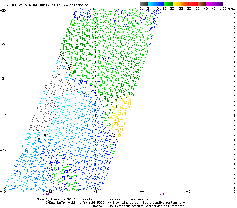The image size is (237, 208).
Task: Click the latitude label -38
Action: tap(3, 150)
